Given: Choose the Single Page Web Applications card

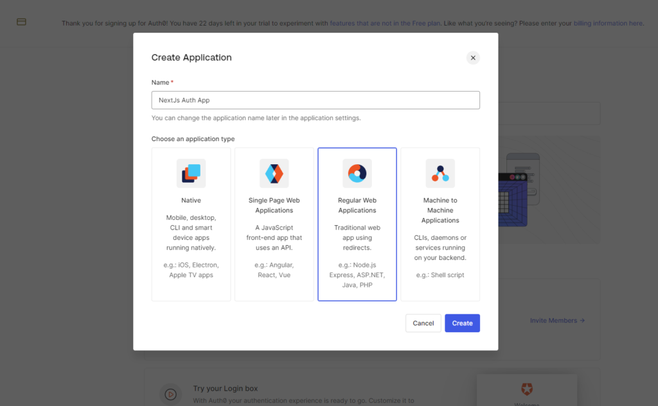Looking at the screenshot, I should click(274, 224).
